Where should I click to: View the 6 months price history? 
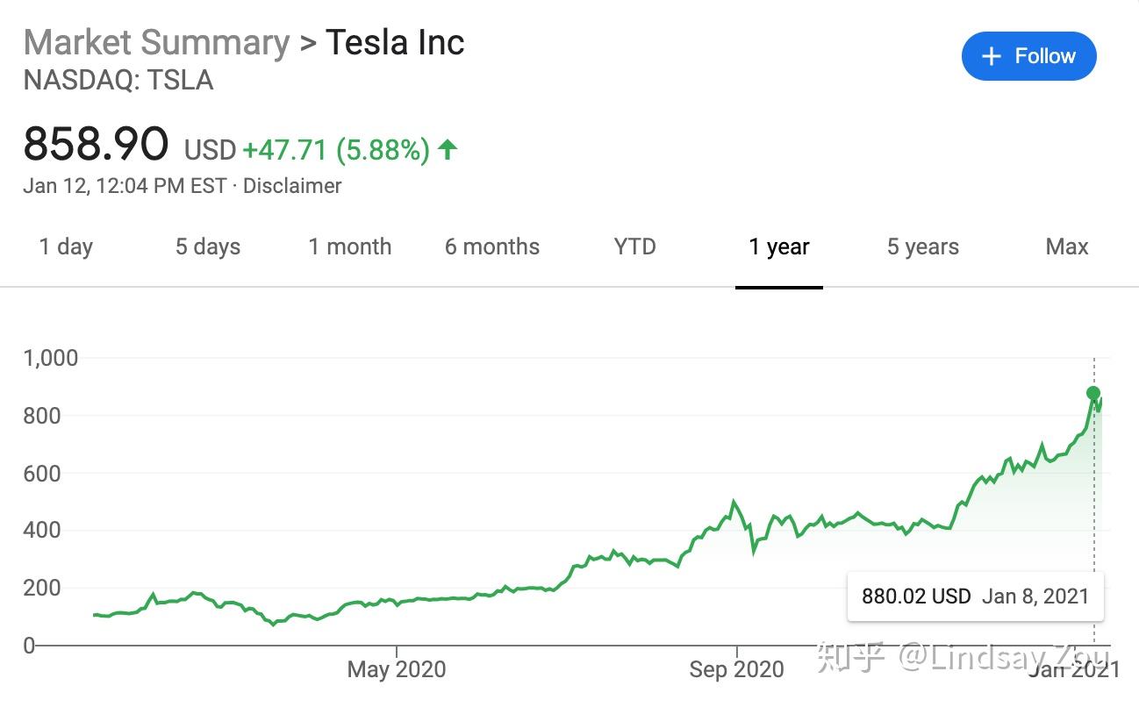click(491, 246)
